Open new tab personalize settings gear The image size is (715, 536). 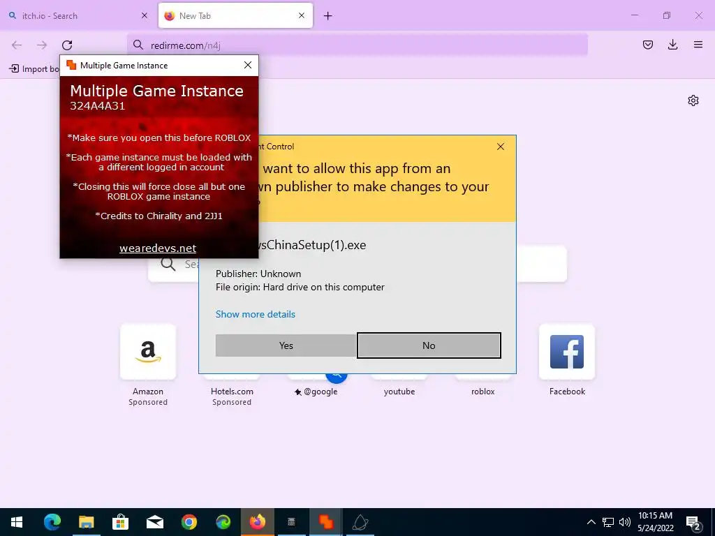pos(693,100)
